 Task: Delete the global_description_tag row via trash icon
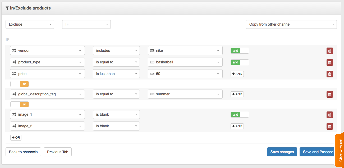click(329, 94)
